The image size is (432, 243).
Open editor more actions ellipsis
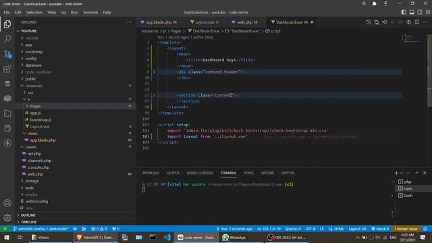coord(425,22)
